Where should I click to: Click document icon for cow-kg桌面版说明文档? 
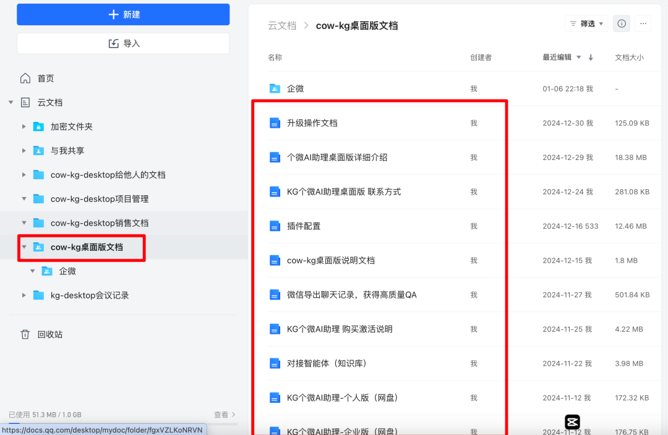pyautogui.click(x=275, y=261)
